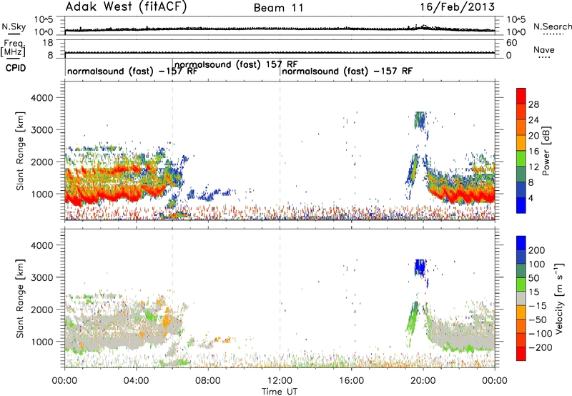Click the "N.Search" legend label
This screenshot has width=572, height=396.
tap(552, 26)
